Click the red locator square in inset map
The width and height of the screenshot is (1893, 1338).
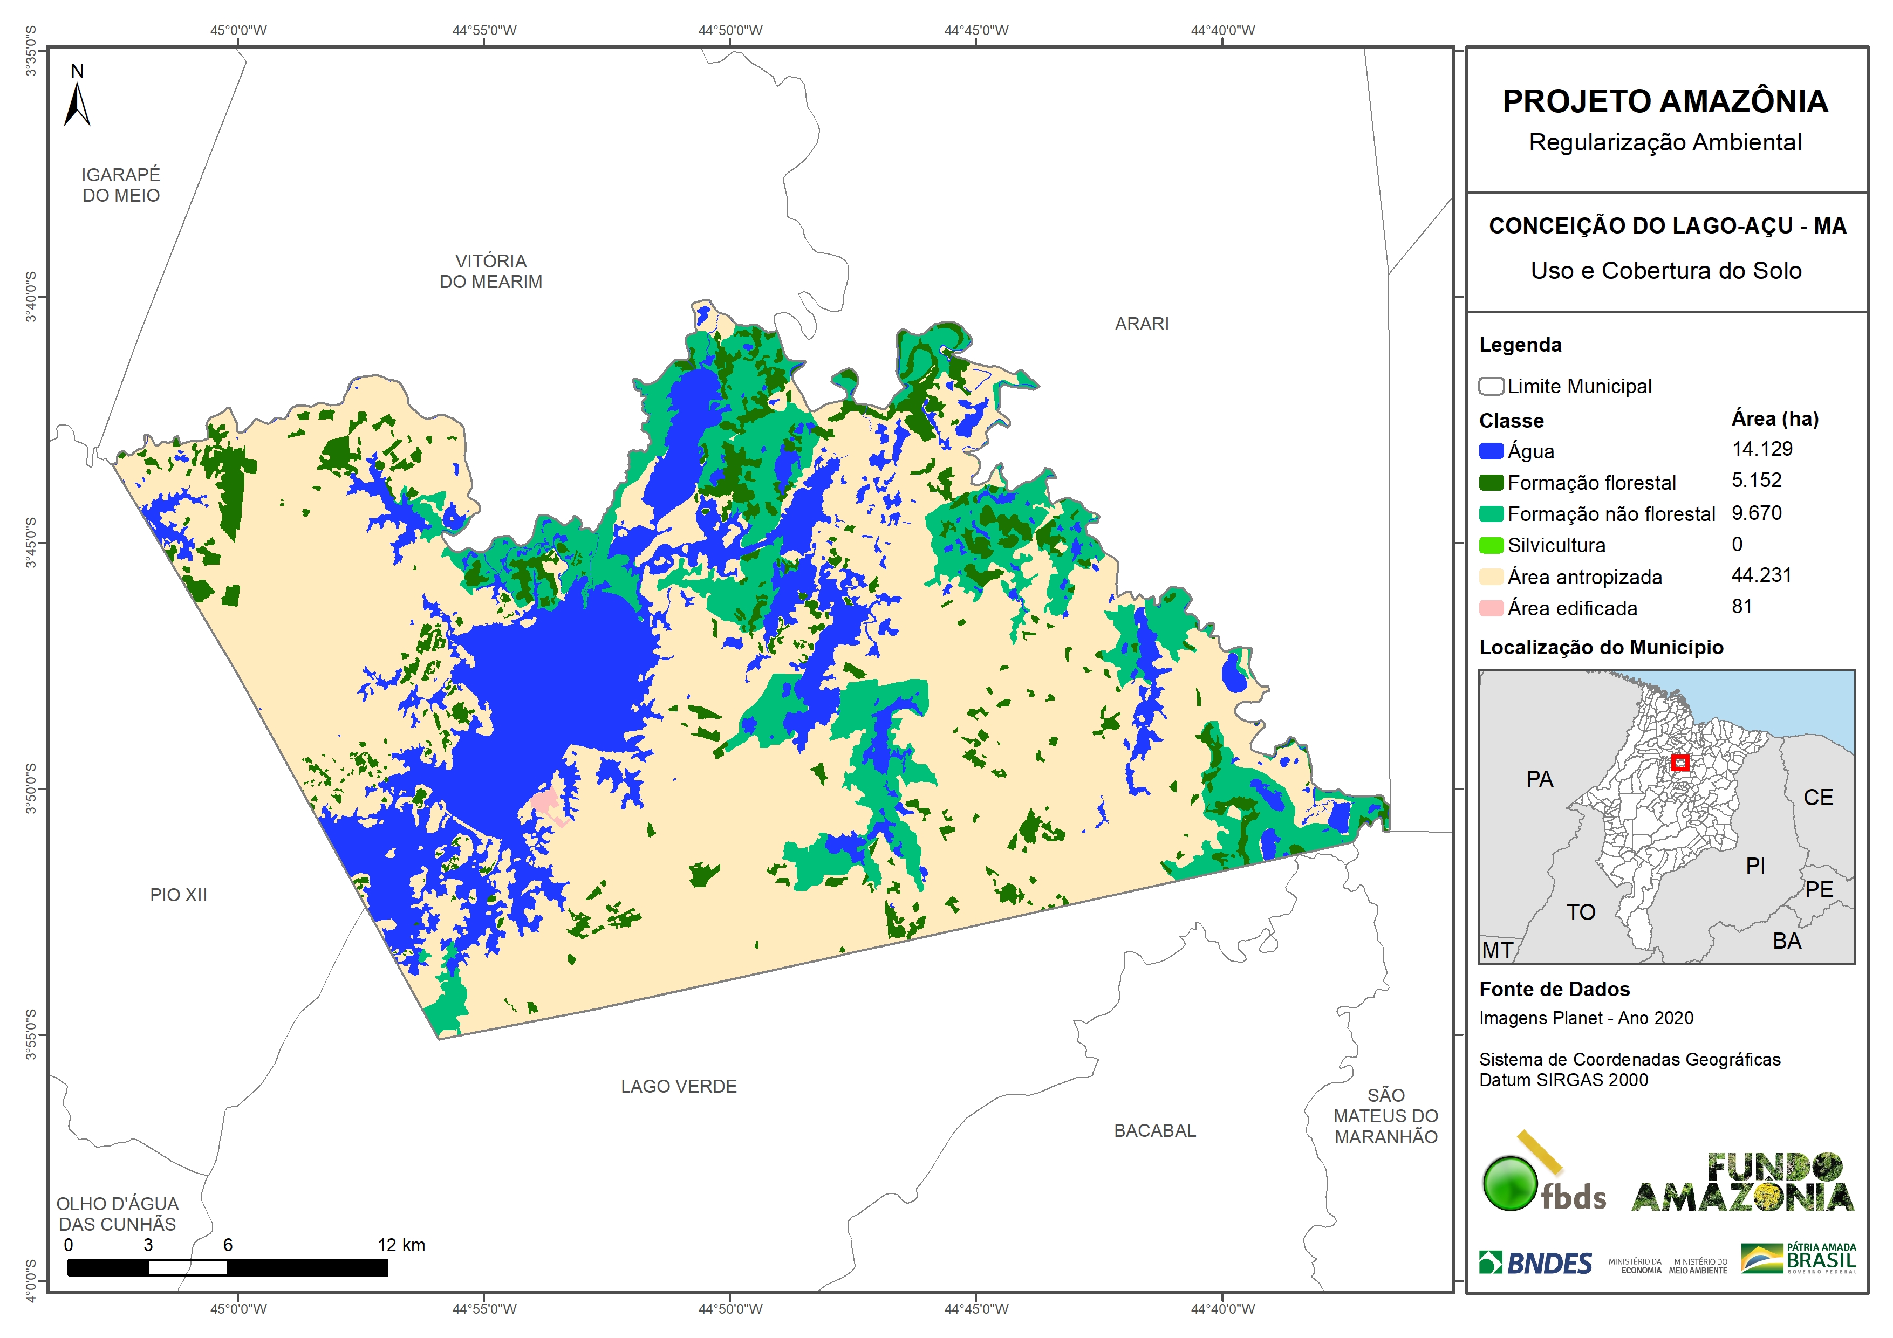[x=1679, y=763]
